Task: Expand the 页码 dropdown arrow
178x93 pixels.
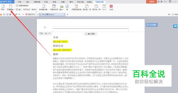Action: coord(5,9)
